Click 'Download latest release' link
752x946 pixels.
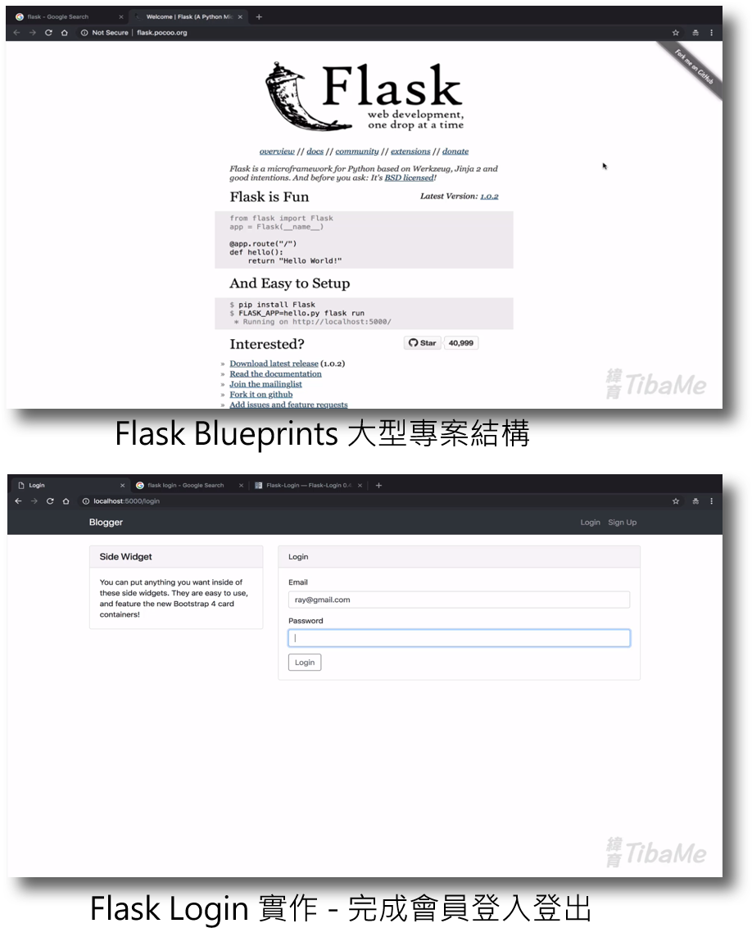(274, 364)
